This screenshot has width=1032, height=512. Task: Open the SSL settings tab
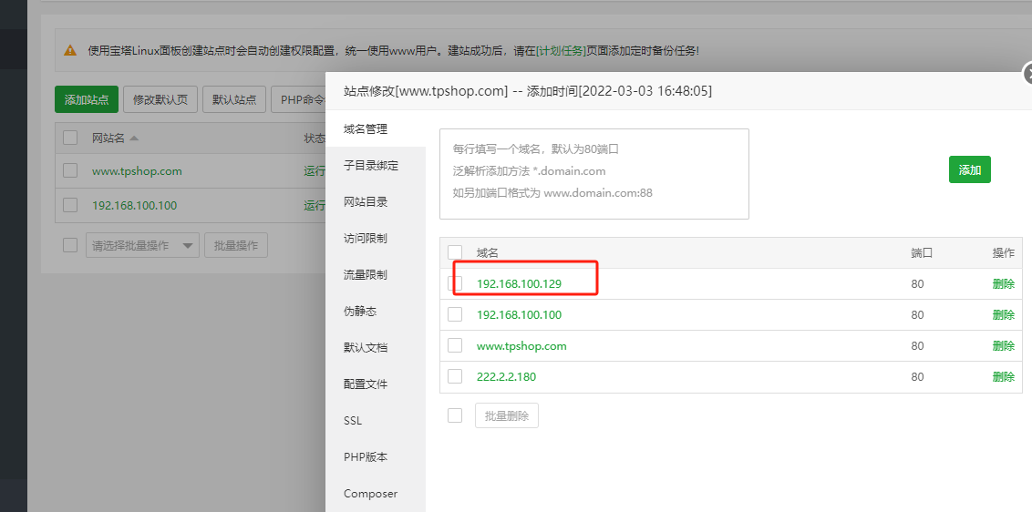point(353,421)
